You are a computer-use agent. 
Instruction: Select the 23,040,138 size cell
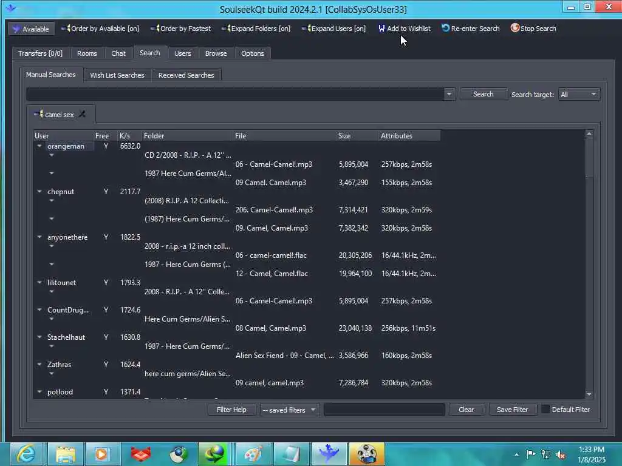tap(355, 328)
